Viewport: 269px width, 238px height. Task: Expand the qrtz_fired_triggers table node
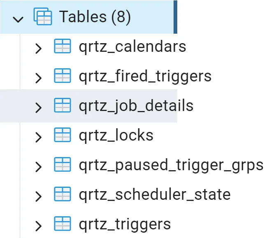coord(38,78)
